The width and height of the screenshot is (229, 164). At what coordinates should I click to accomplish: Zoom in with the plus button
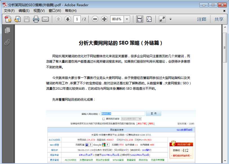click(104, 19)
